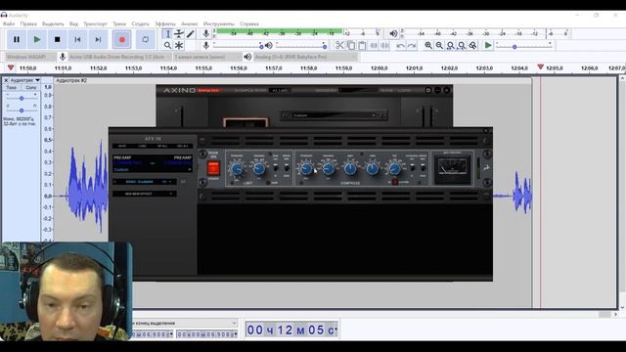Viewport: 626px width, 352px height.
Task: Open the Правка menu
Action: pyautogui.click(x=28, y=23)
